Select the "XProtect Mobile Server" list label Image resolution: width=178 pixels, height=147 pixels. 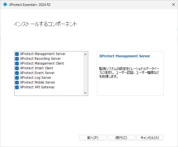[38, 82]
